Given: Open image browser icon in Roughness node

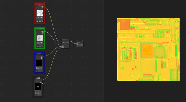Looking at the screenshot, I should point(37,42).
